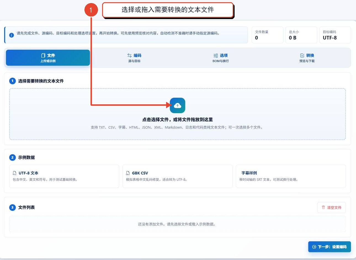Proceed with 下一步：设置编码
This screenshot has width=356, height=260.
pyautogui.click(x=330, y=247)
